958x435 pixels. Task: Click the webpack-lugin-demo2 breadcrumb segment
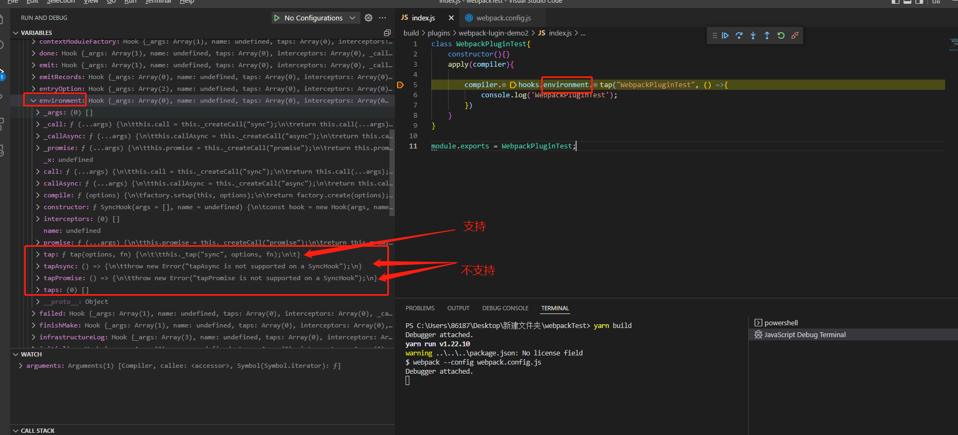[493, 33]
